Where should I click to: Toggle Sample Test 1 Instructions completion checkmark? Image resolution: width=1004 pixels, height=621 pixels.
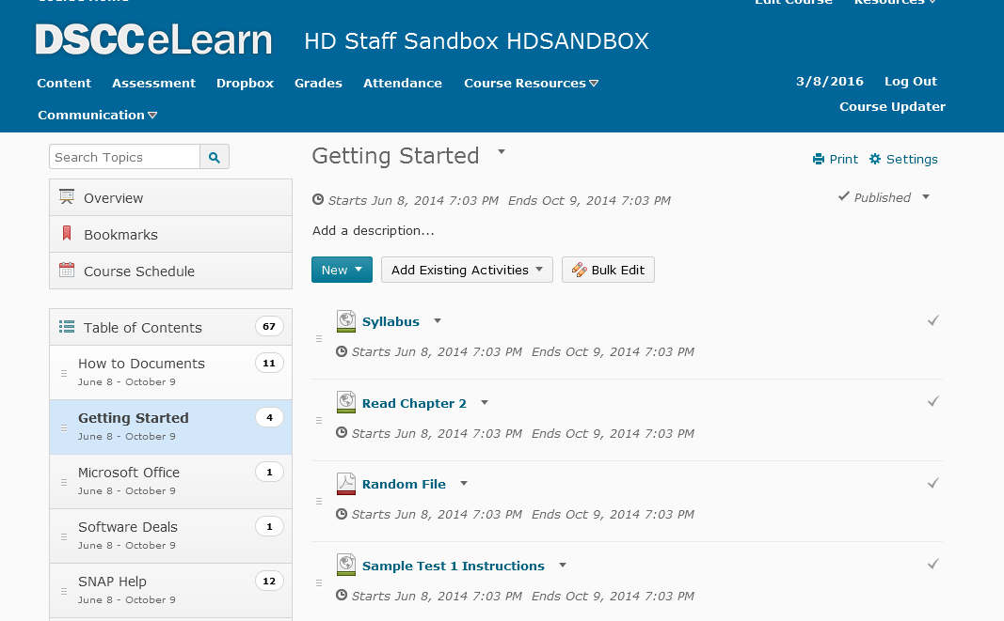(x=933, y=564)
